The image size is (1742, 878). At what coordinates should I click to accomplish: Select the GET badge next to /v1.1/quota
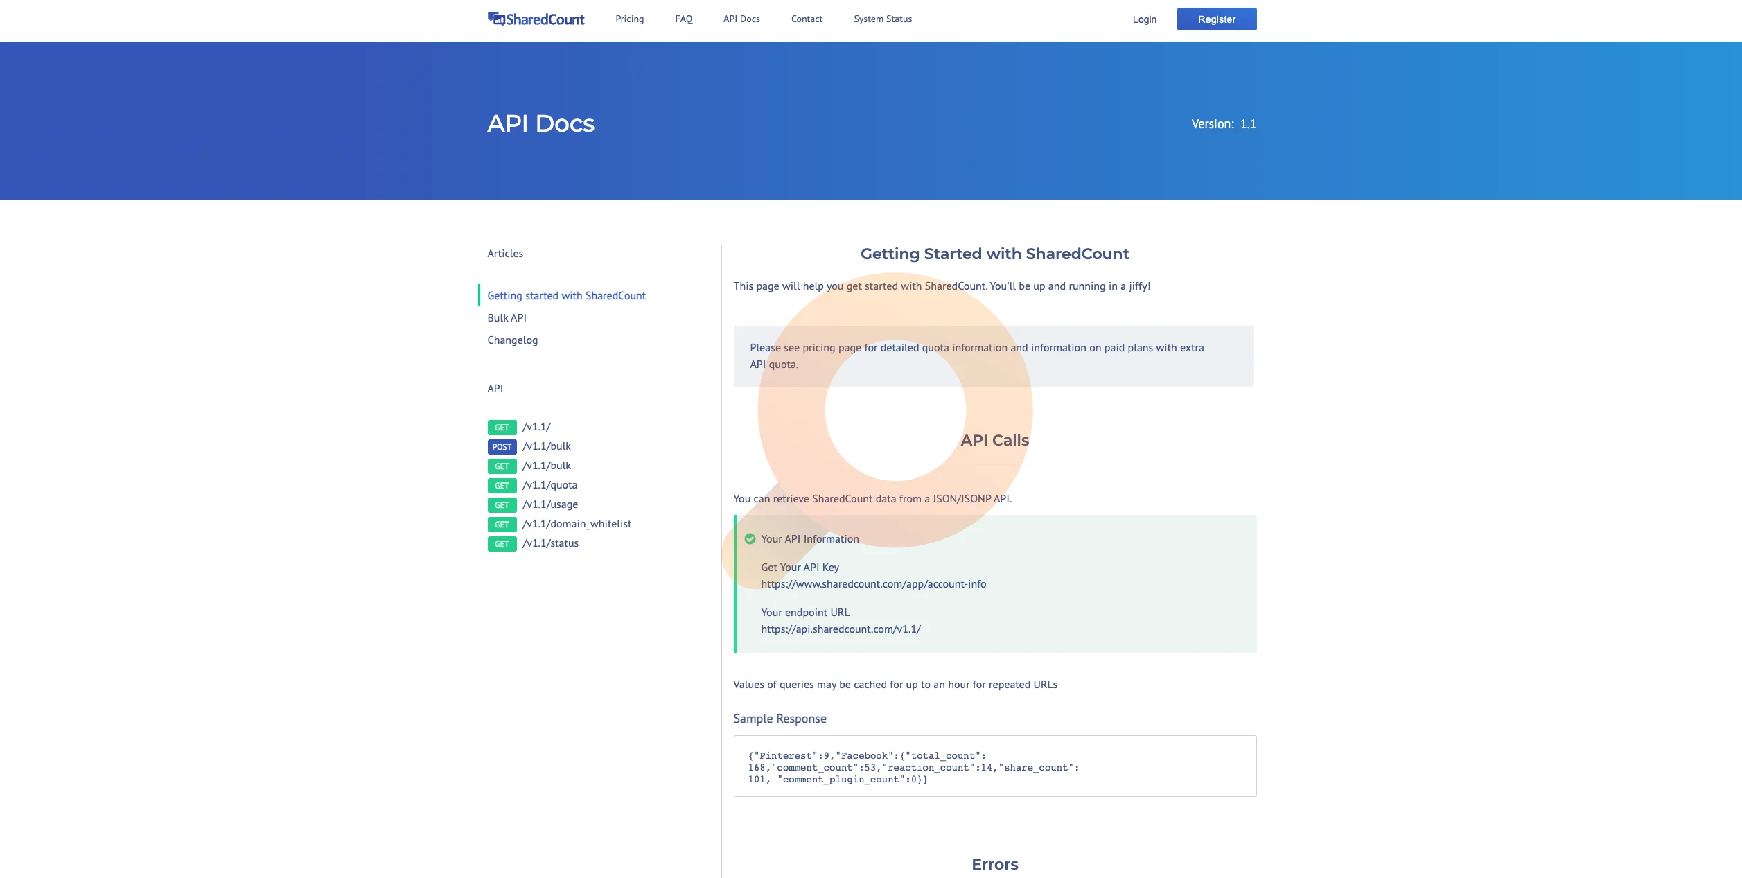point(502,486)
